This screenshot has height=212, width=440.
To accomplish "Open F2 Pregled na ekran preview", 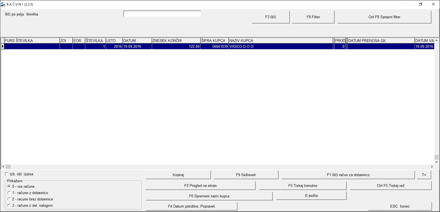I will tap(200, 185).
